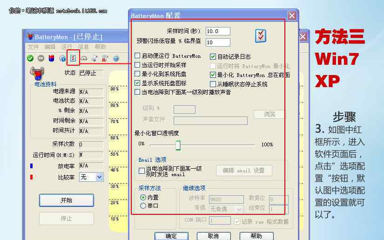Click the 电池状态 N/A value

(x=91, y=101)
